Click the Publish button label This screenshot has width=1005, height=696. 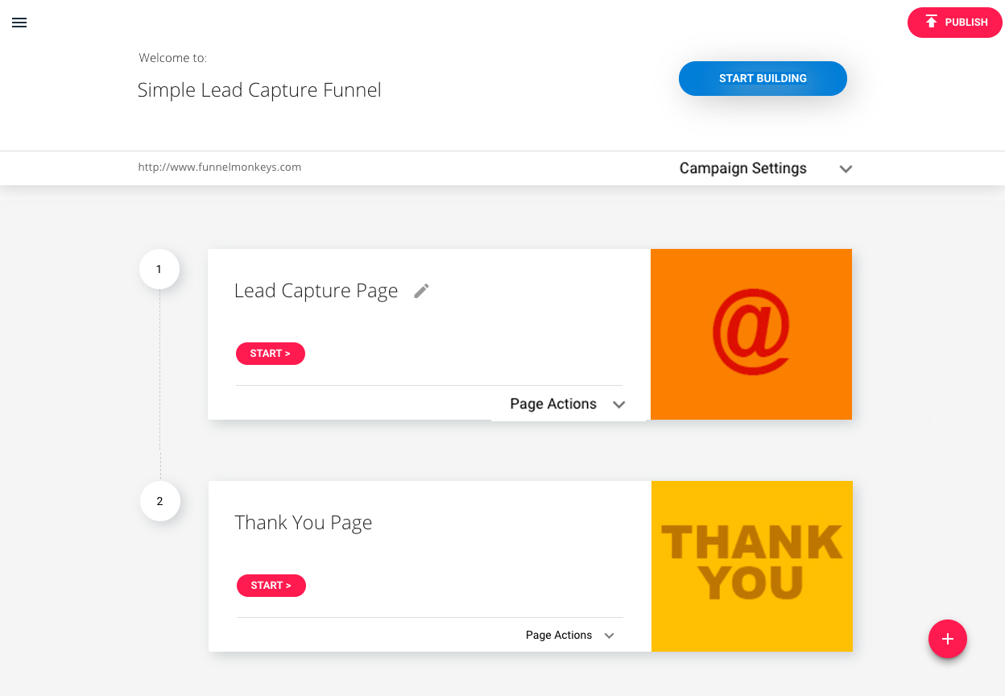(x=966, y=23)
